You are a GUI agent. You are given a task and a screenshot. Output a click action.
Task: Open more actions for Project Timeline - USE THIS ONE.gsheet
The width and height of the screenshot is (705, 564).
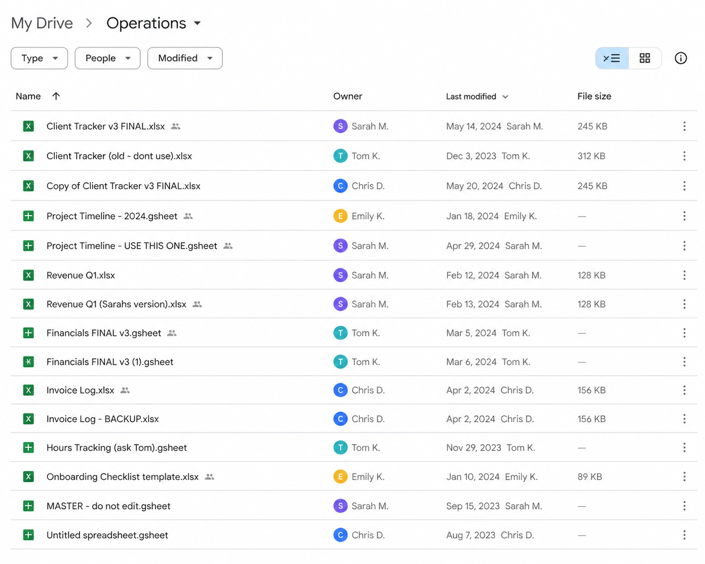point(684,246)
